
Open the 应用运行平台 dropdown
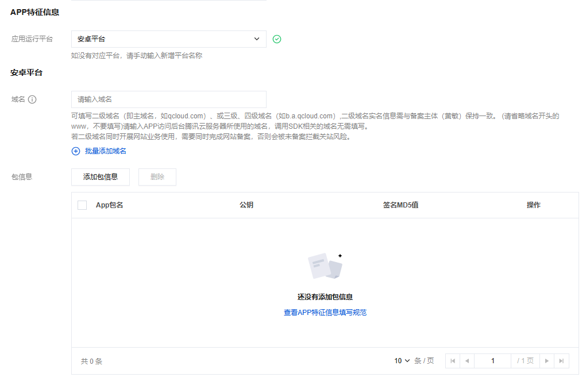(x=168, y=39)
